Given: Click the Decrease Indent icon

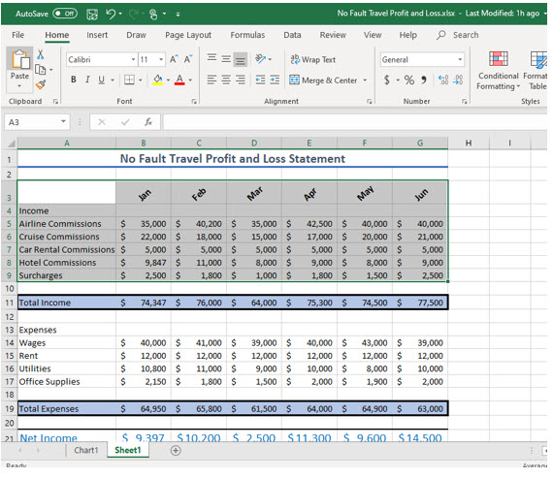Looking at the screenshot, I should tap(260, 80).
